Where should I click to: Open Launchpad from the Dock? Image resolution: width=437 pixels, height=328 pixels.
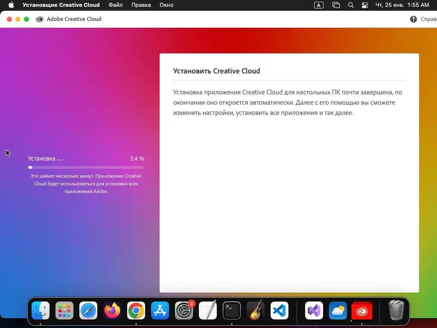(x=64, y=310)
